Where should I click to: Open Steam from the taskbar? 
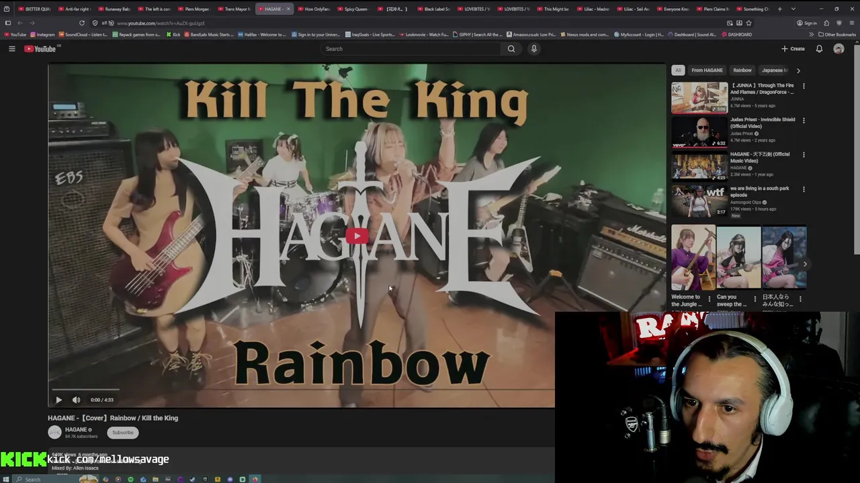click(192, 479)
